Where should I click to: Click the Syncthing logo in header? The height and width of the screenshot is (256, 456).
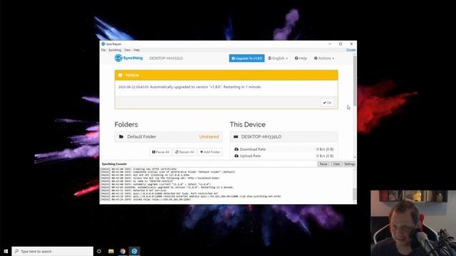pos(128,58)
